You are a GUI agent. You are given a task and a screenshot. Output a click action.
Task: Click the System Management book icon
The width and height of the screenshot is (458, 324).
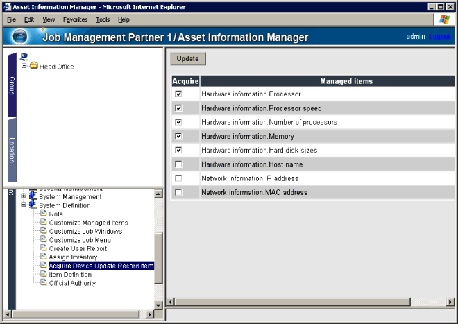click(33, 197)
